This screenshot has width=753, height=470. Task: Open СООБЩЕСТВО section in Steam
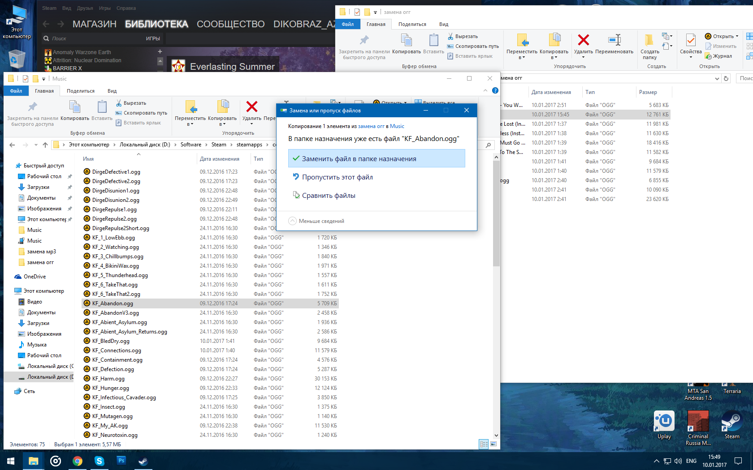(x=231, y=24)
